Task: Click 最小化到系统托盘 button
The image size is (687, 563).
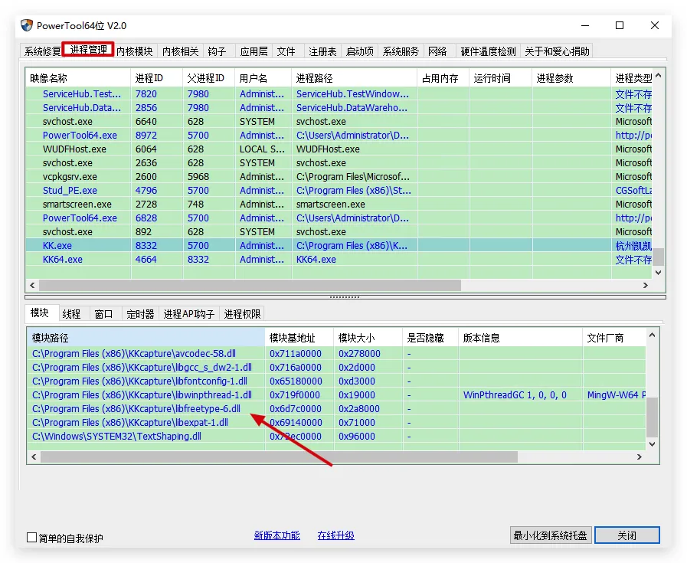Action: [x=550, y=535]
